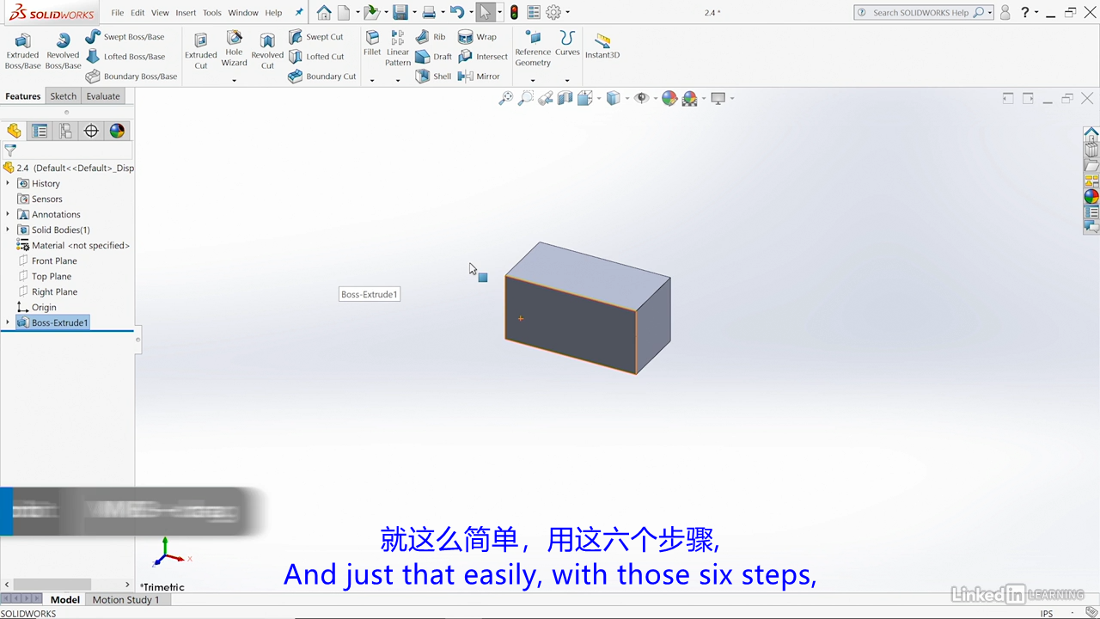Open the Fillet dropdown arrow
Viewport: 1100px width, 619px height.
pyautogui.click(x=372, y=80)
